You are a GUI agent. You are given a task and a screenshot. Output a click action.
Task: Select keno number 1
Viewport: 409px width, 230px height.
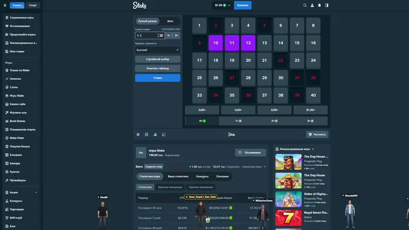coord(199,25)
